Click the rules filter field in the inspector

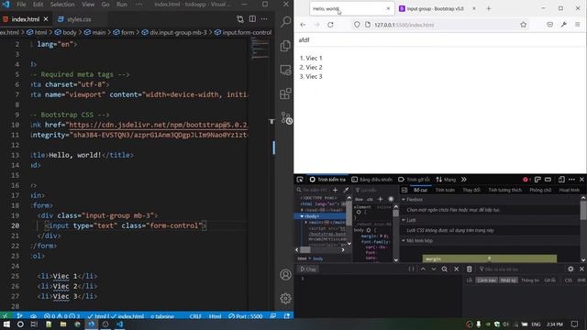tap(374, 190)
